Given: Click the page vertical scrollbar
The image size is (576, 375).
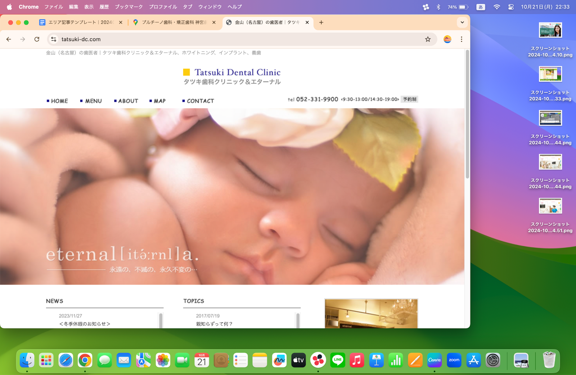Looking at the screenshot, I should tap(467, 114).
